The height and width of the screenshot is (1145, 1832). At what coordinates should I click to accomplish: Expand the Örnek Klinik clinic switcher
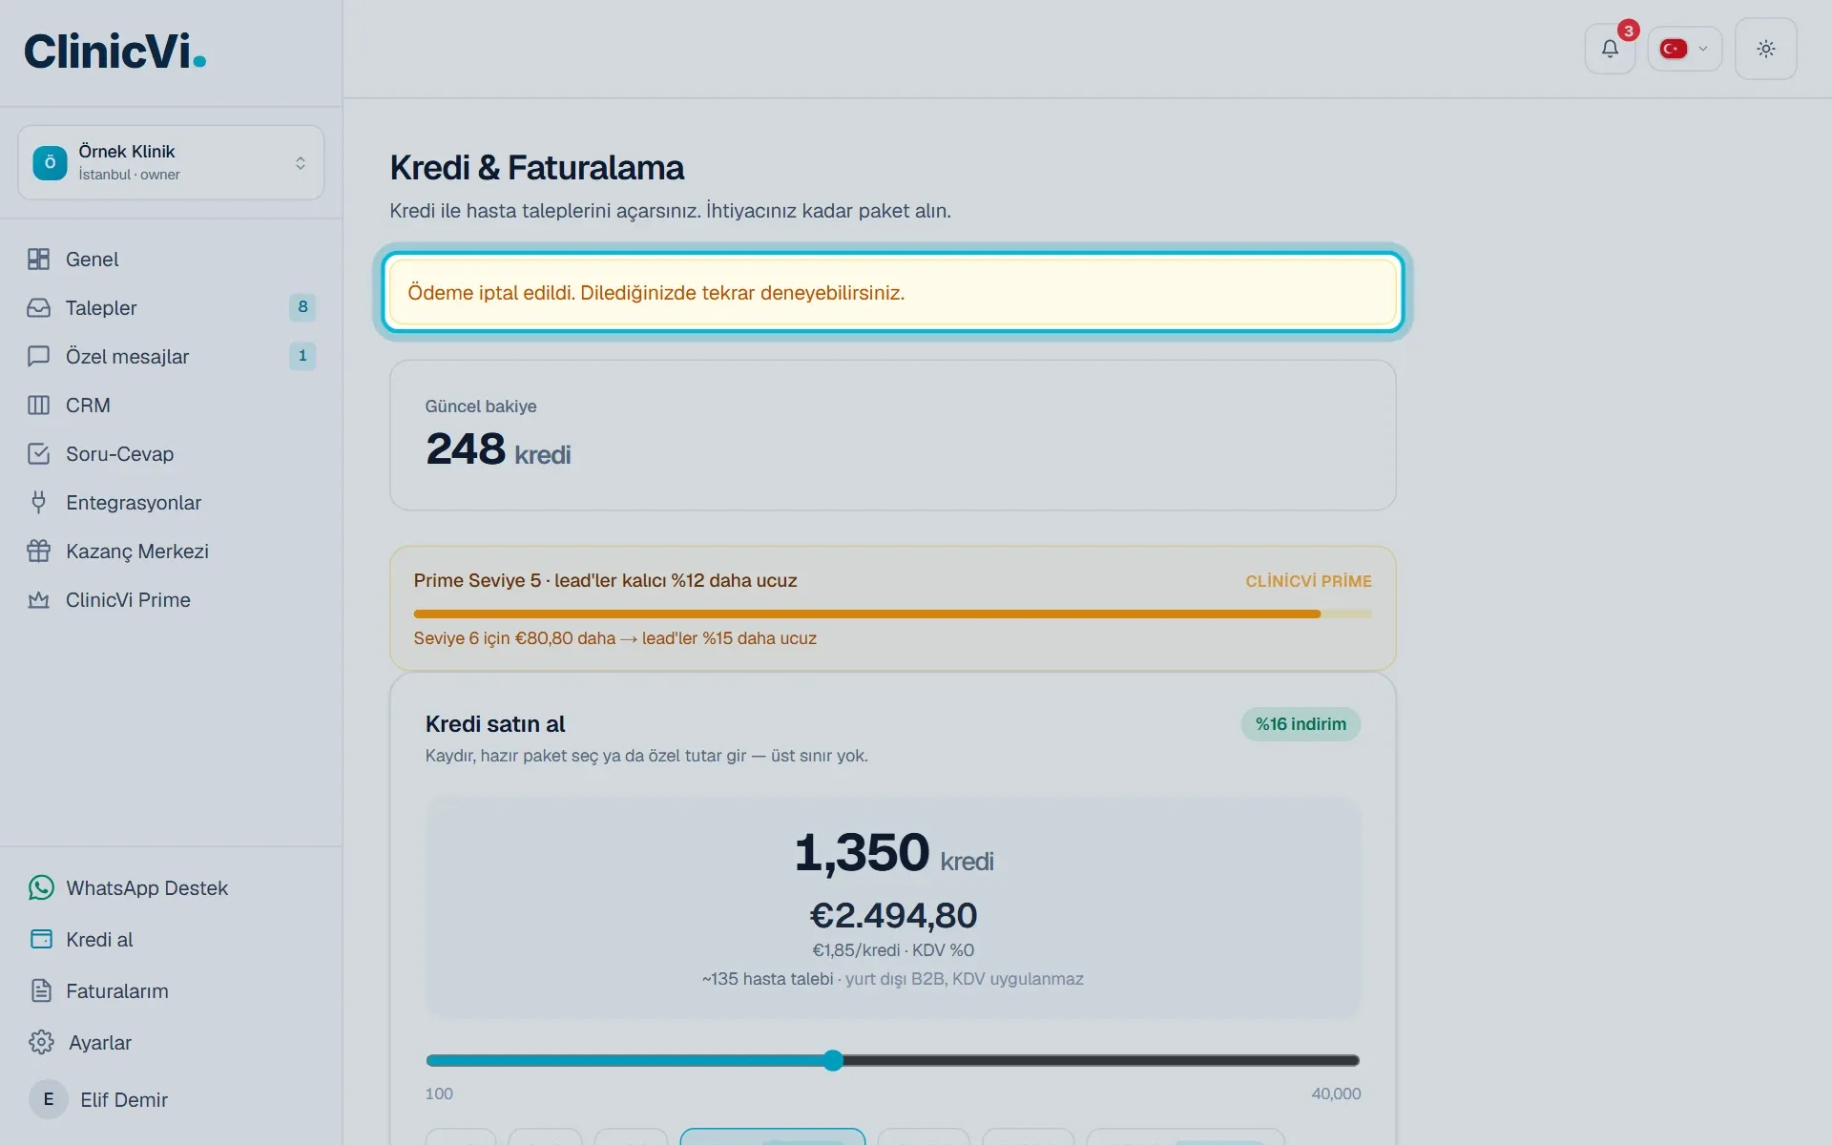[171, 162]
